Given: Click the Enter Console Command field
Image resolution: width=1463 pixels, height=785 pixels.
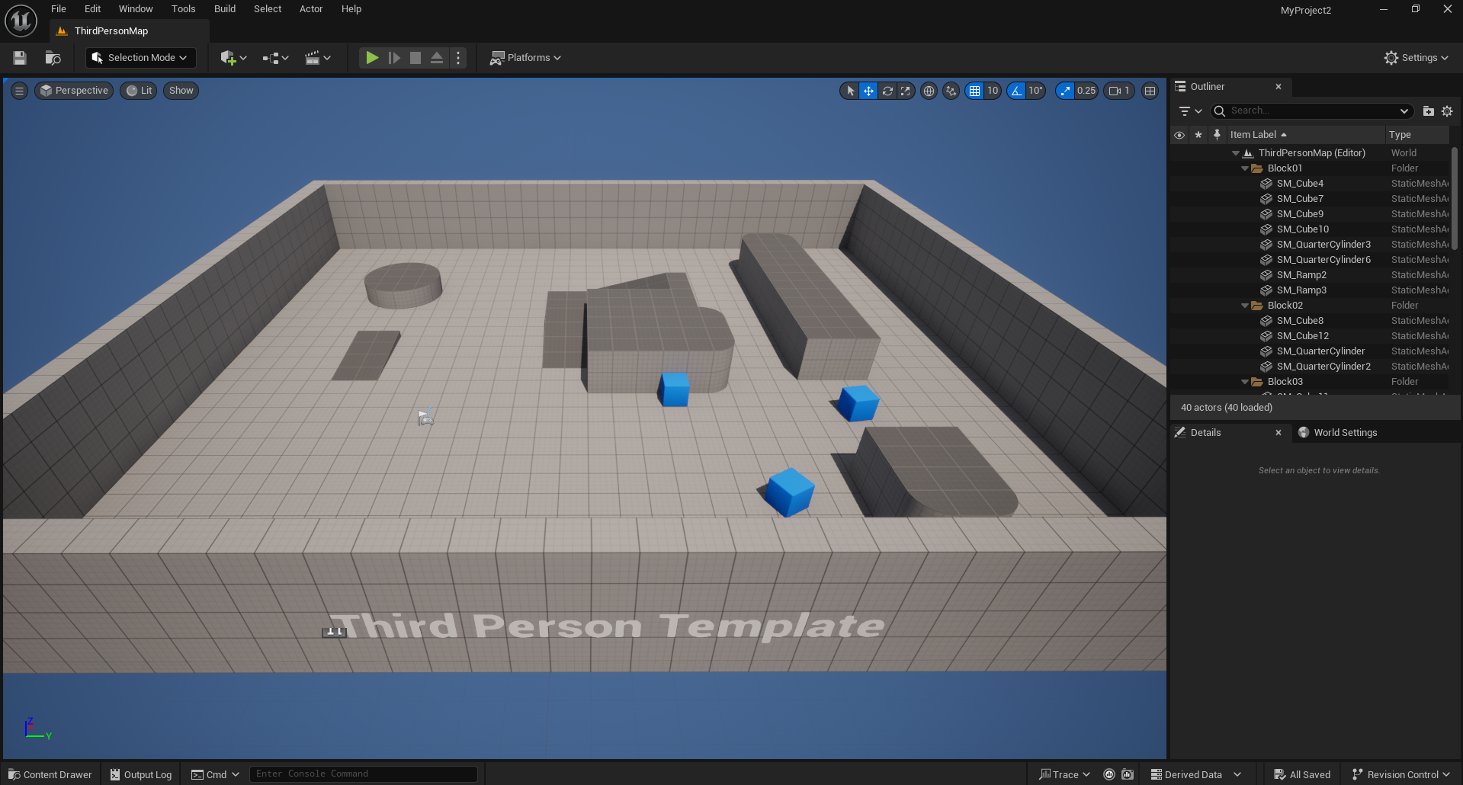Looking at the screenshot, I should tap(363, 774).
